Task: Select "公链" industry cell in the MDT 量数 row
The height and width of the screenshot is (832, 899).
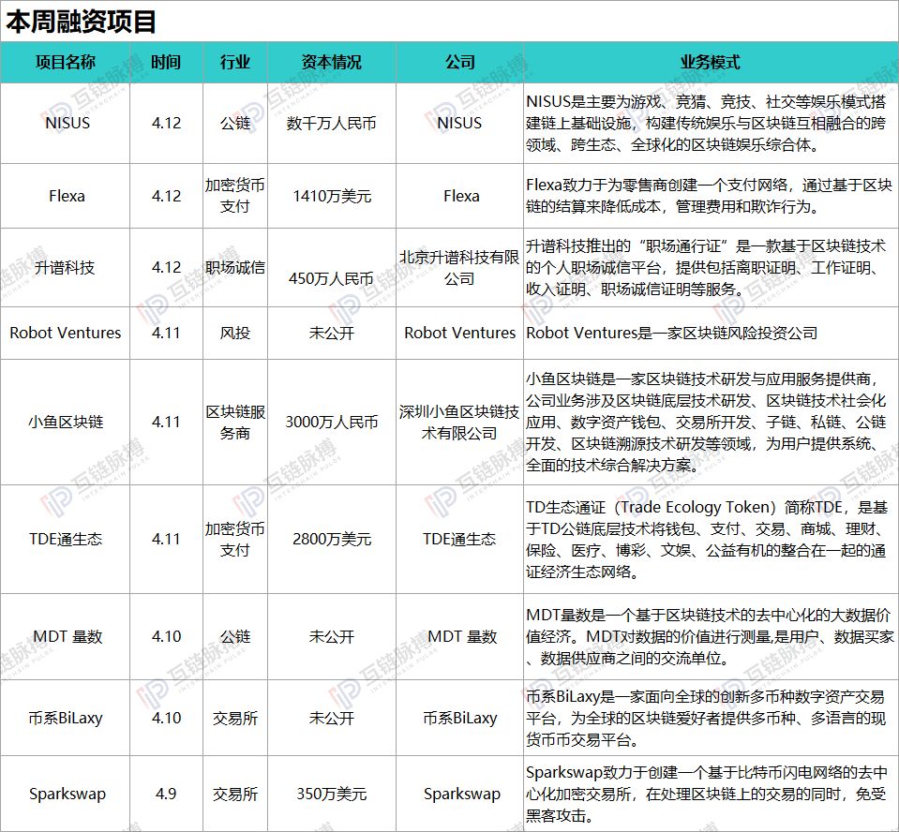Action: point(235,636)
